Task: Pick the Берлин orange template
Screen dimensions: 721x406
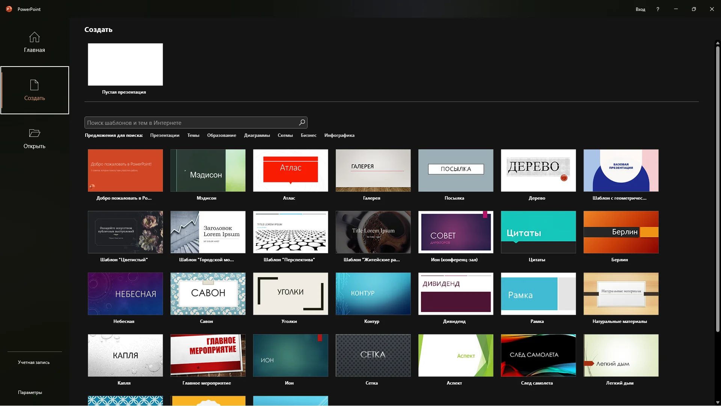Action: pyautogui.click(x=621, y=232)
